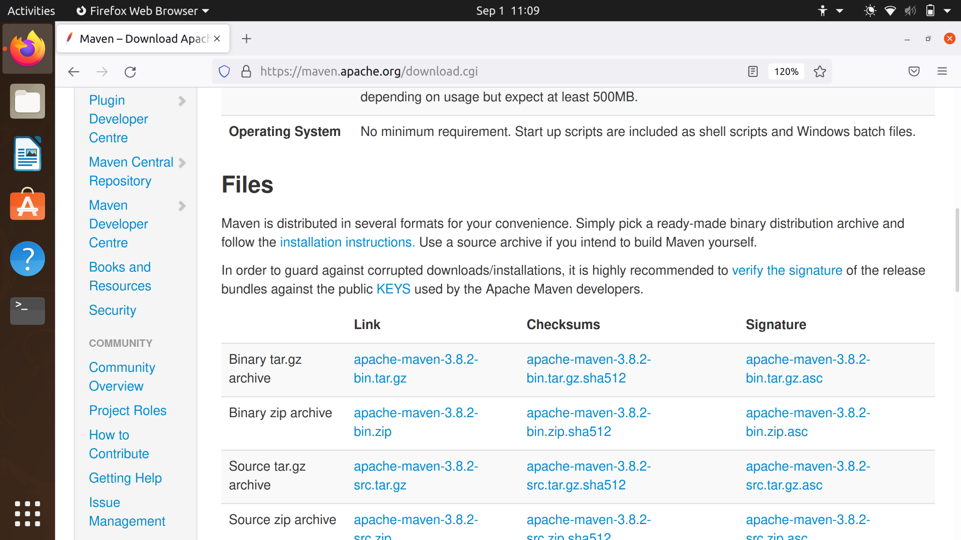
Task: Launch Ubuntu Software from the dock
Action: 27,205
